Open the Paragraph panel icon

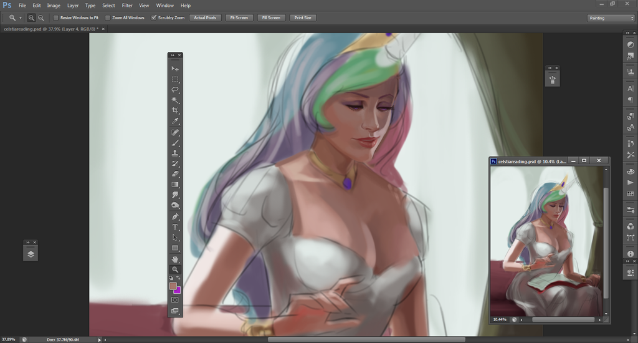pyautogui.click(x=631, y=100)
